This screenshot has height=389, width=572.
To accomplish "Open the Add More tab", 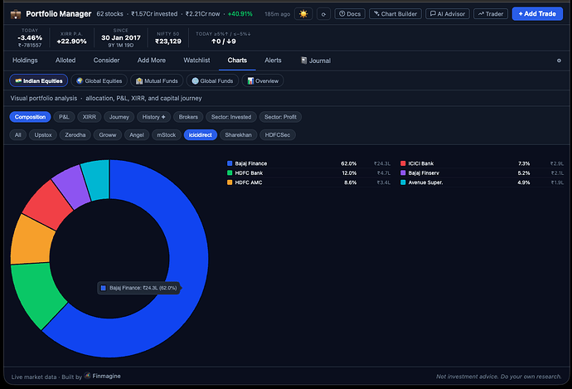I will (152, 61).
